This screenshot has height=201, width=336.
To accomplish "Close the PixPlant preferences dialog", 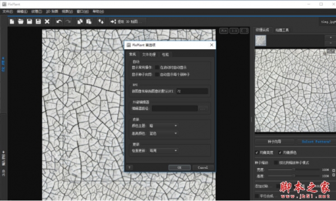I will coord(212,45).
